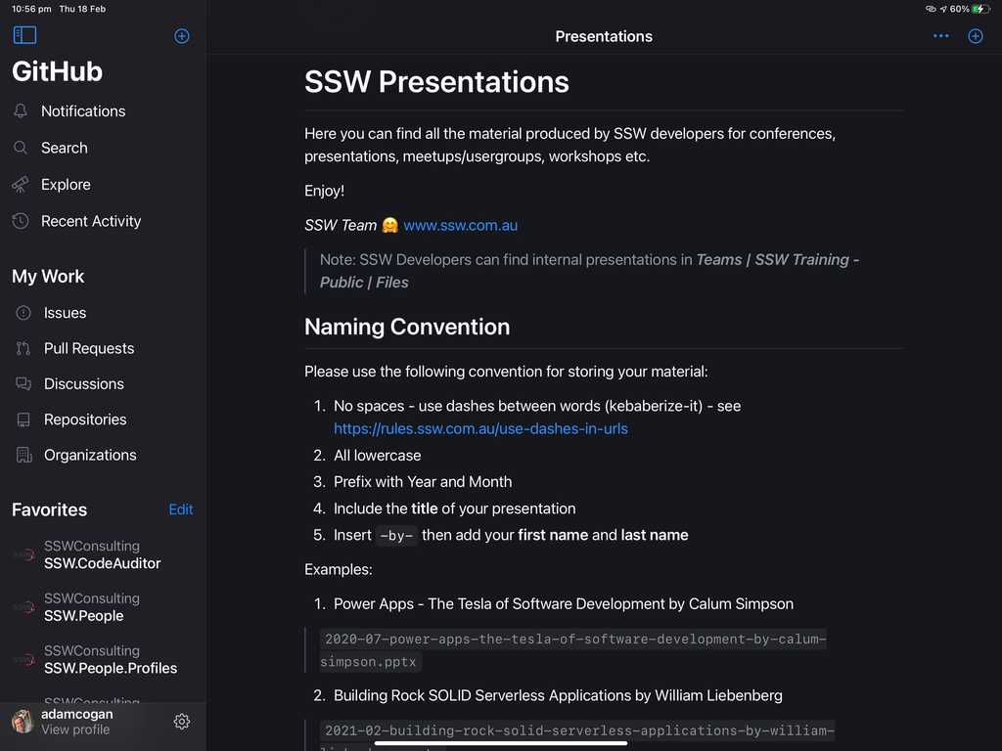Collapse the sidebar with the panel toggle icon

[x=24, y=34]
